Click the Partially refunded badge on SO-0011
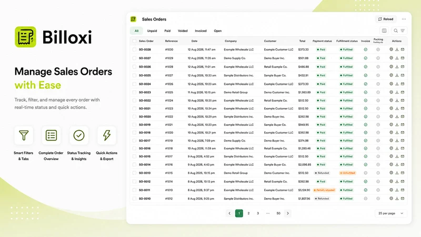This screenshot has width=421, height=237. (x=324, y=190)
